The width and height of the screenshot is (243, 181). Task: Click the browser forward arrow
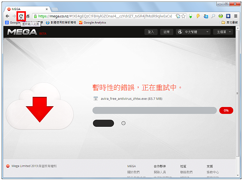pyautogui.click(x=14, y=16)
